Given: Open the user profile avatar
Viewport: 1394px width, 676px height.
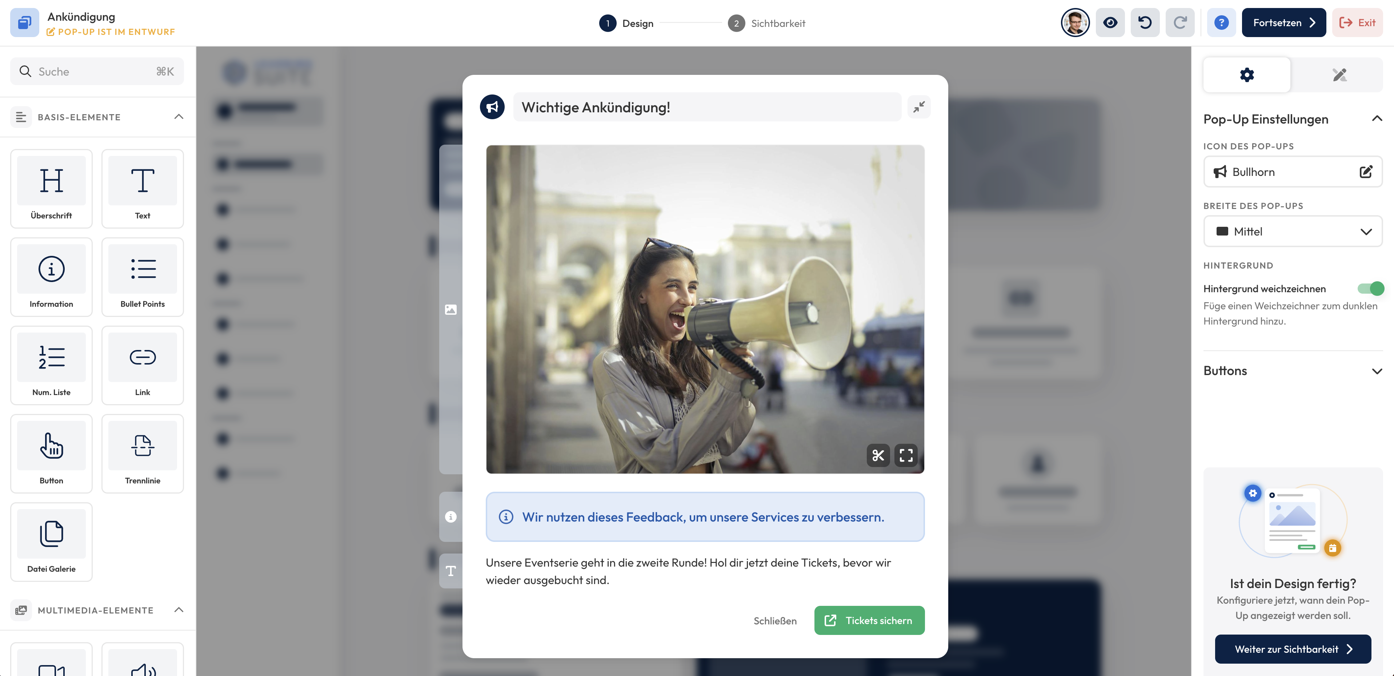Looking at the screenshot, I should [1075, 23].
